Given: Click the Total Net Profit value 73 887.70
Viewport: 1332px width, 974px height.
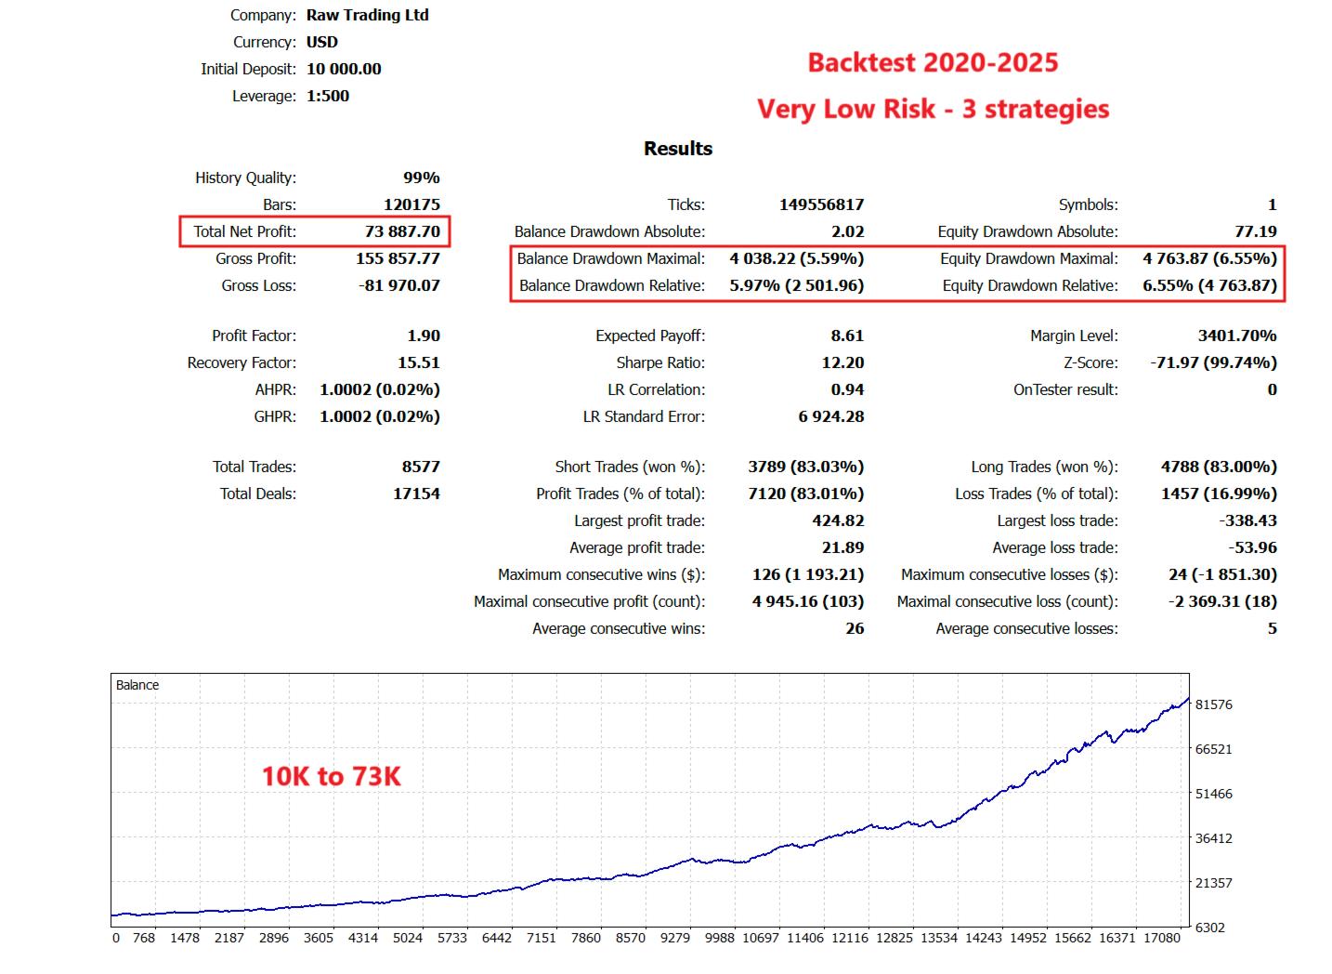Looking at the screenshot, I should 401,231.
